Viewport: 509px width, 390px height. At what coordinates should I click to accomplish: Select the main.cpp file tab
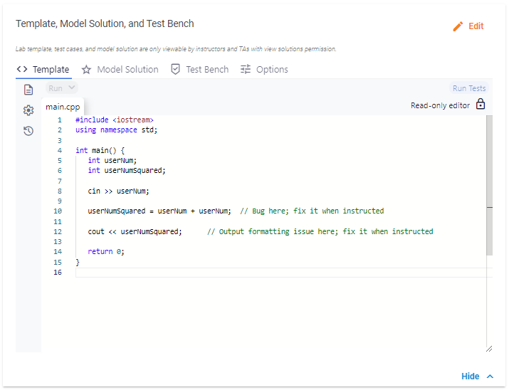[x=63, y=107]
